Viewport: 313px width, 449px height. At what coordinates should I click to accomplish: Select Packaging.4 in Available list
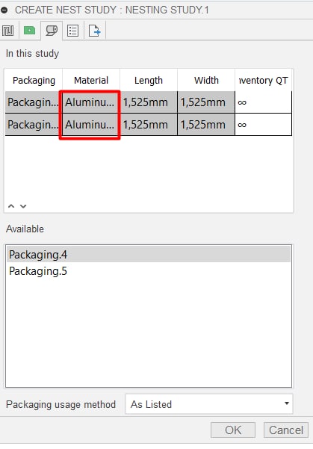[149, 254]
